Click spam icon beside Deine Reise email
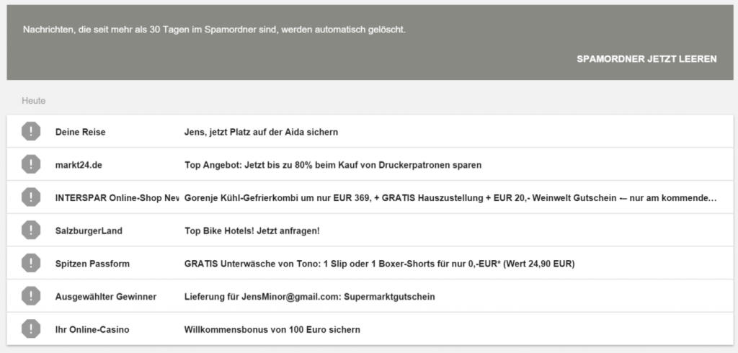This screenshot has height=353, width=738. 31,132
